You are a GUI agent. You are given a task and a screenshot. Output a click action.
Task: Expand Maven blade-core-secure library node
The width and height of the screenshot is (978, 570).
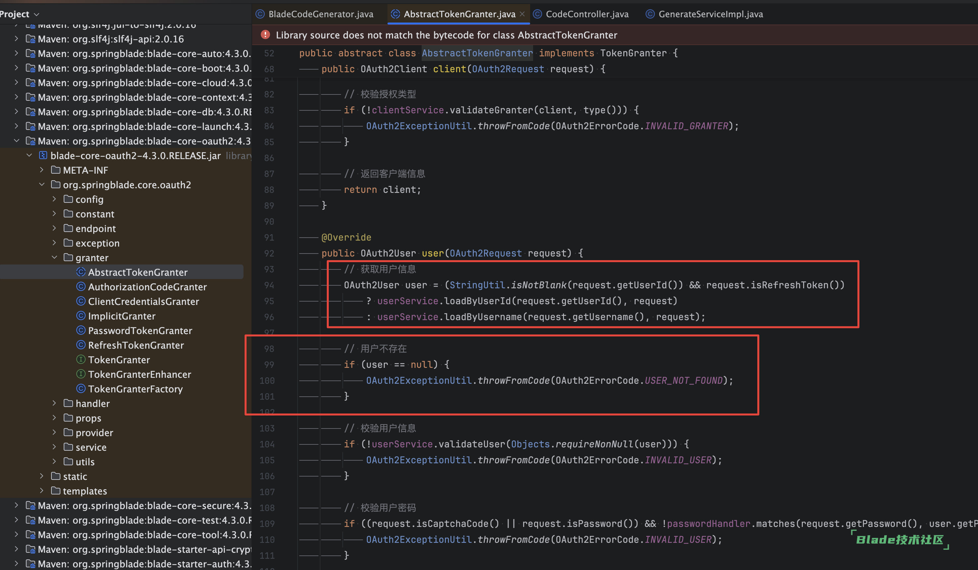click(x=16, y=505)
